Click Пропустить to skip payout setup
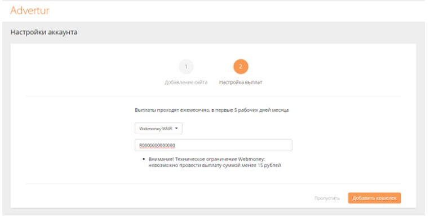 (327, 198)
